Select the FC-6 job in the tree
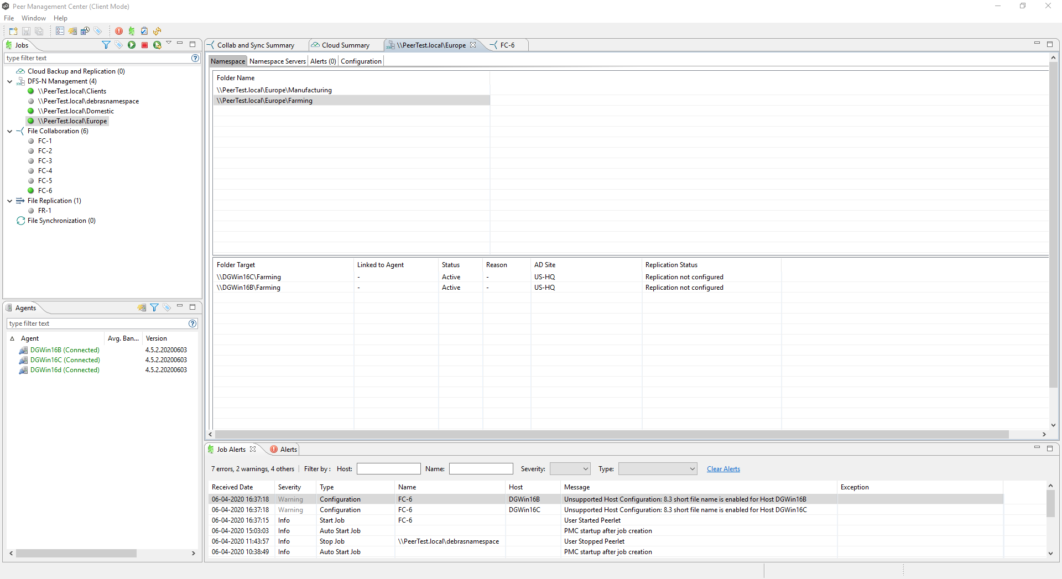 [x=46, y=190]
